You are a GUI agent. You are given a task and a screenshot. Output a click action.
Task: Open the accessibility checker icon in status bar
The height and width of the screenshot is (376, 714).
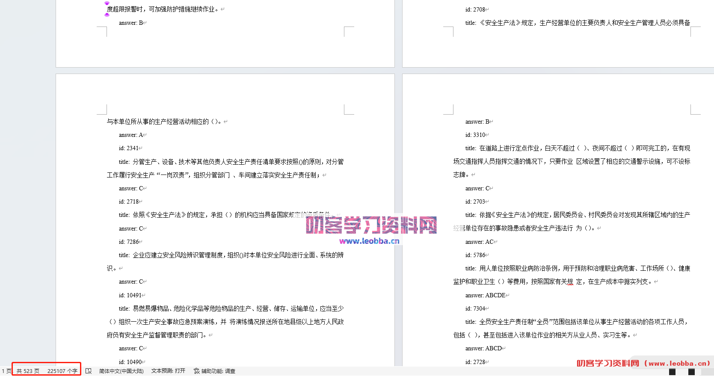[x=196, y=371]
